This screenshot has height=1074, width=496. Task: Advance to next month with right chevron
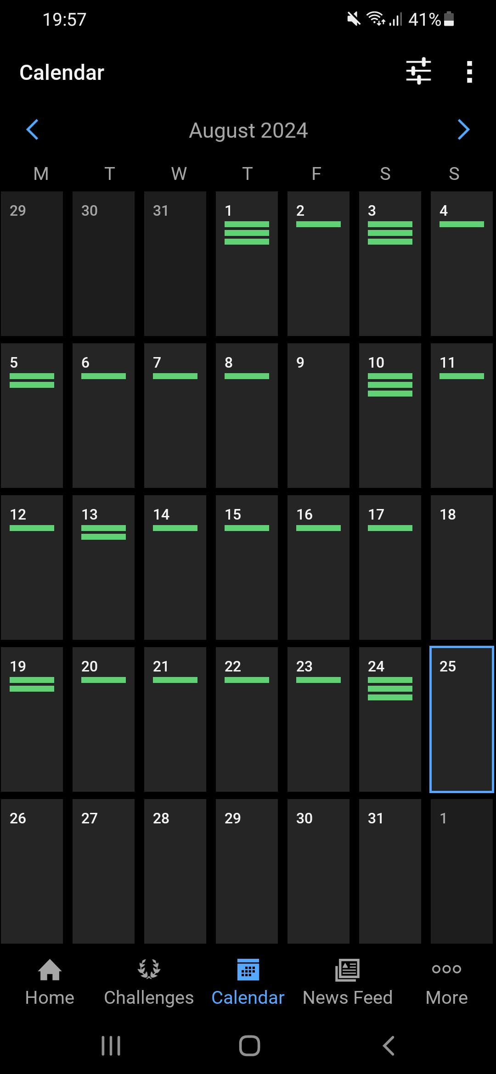463,130
